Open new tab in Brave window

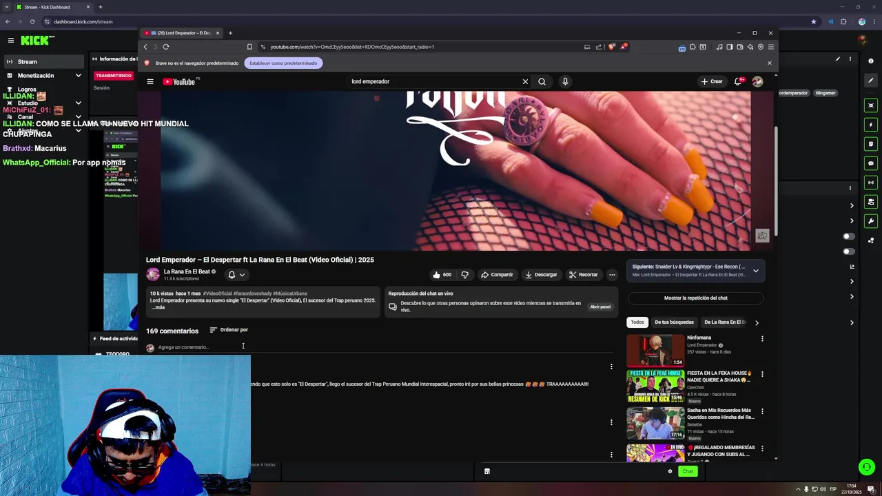pos(230,33)
